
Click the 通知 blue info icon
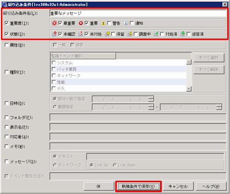tap(126, 23)
